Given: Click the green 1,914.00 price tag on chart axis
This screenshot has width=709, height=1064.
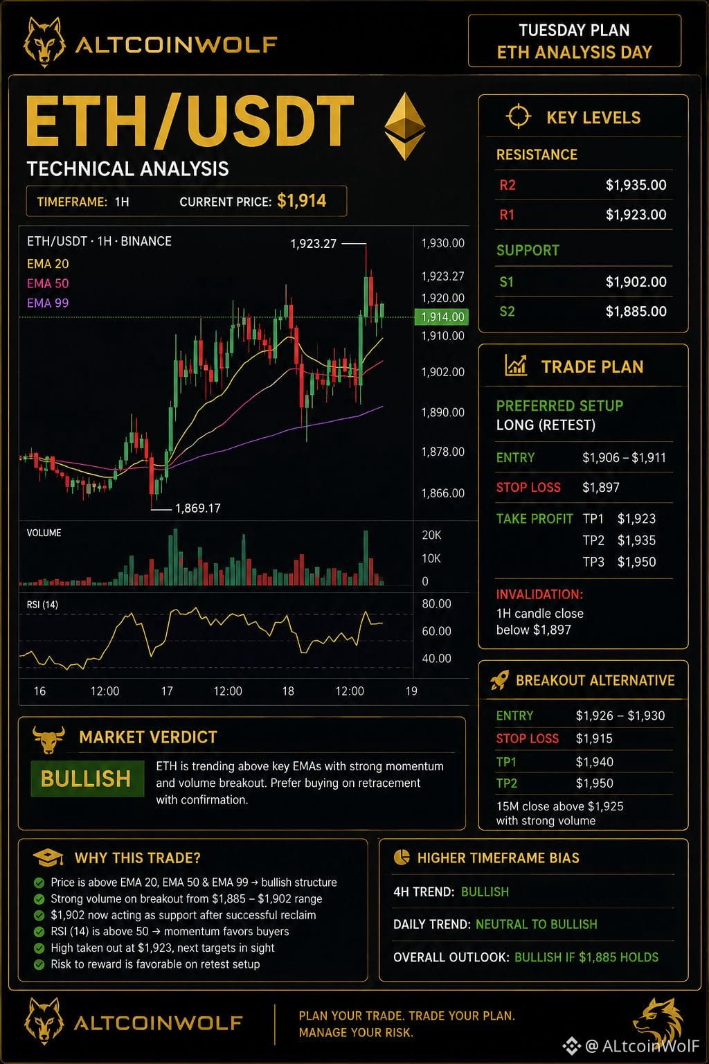Looking at the screenshot, I should pyautogui.click(x=441, y=317).
